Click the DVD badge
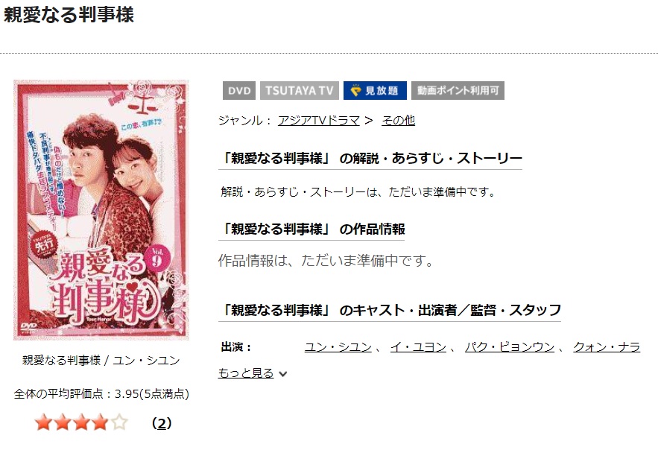 [x=238, y=91]
